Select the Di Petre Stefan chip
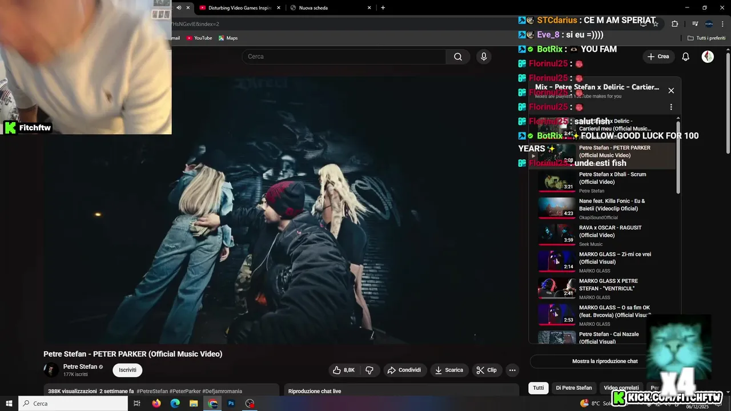 pos(574,388)
